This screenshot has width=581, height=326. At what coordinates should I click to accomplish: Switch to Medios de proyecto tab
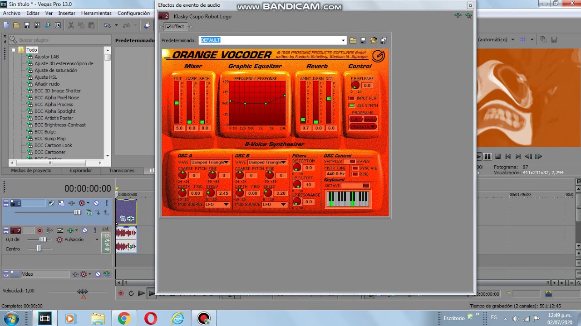click(31, 171)
